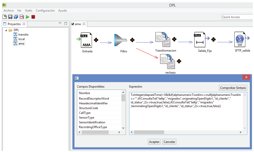Image resolution: width=254 pixels, height=152 pixels.
Task: Click the SFTP_salida globe node
Action: click(240, 40)
